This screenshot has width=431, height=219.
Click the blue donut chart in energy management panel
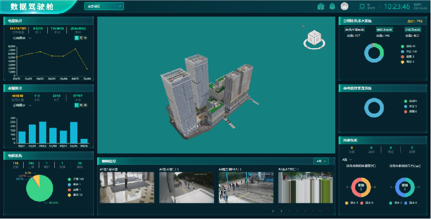click(x=374, y=106)
